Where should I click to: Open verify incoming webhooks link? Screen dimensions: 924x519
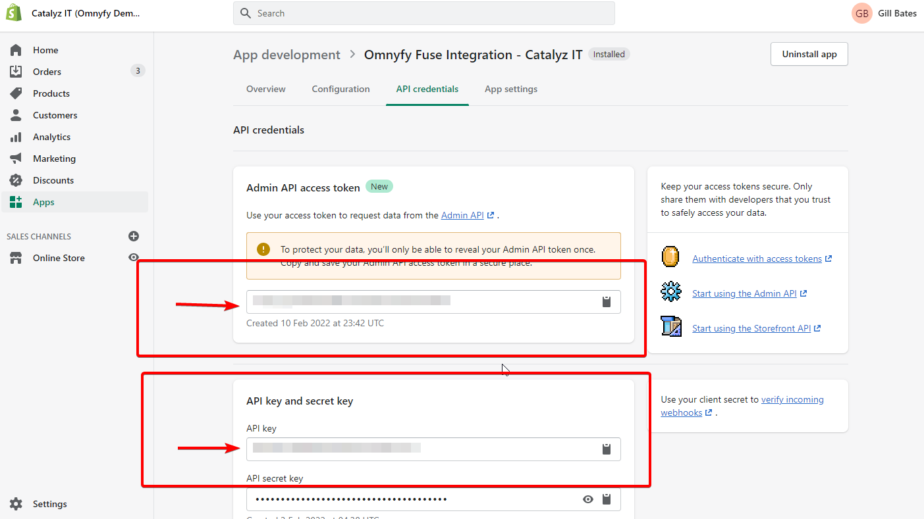[742, 406]
